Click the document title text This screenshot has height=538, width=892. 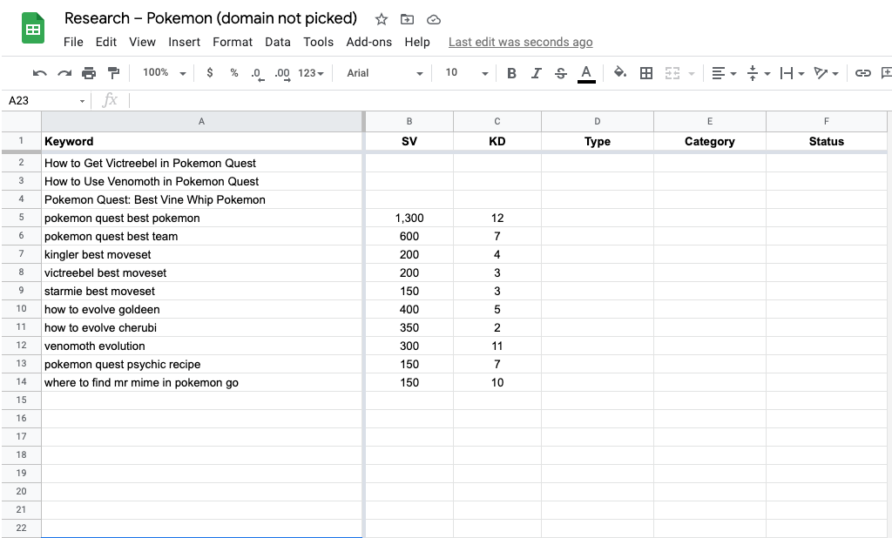(x=211, y=18)
